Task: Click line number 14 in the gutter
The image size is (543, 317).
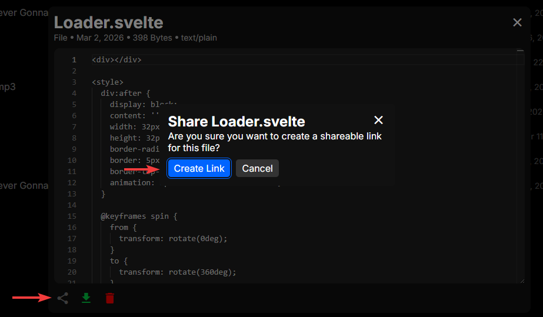Action: [72, 205]
